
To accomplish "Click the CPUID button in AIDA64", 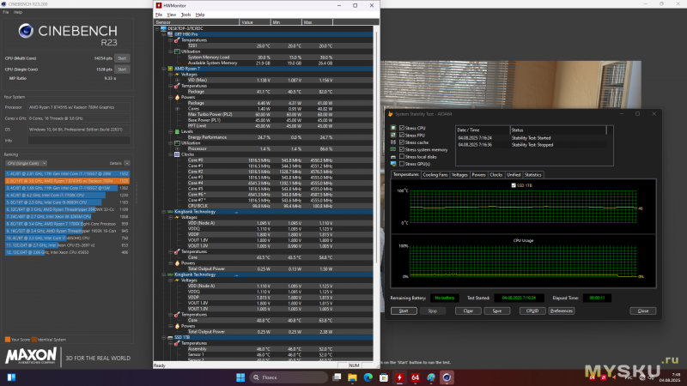I will 532,311.
